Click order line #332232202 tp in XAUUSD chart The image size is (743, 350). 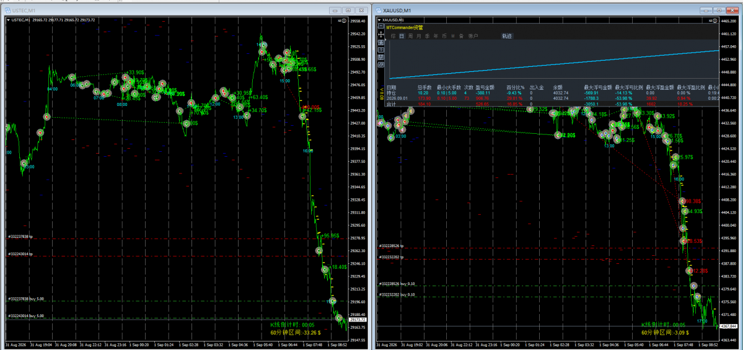(x=392, y=256)
